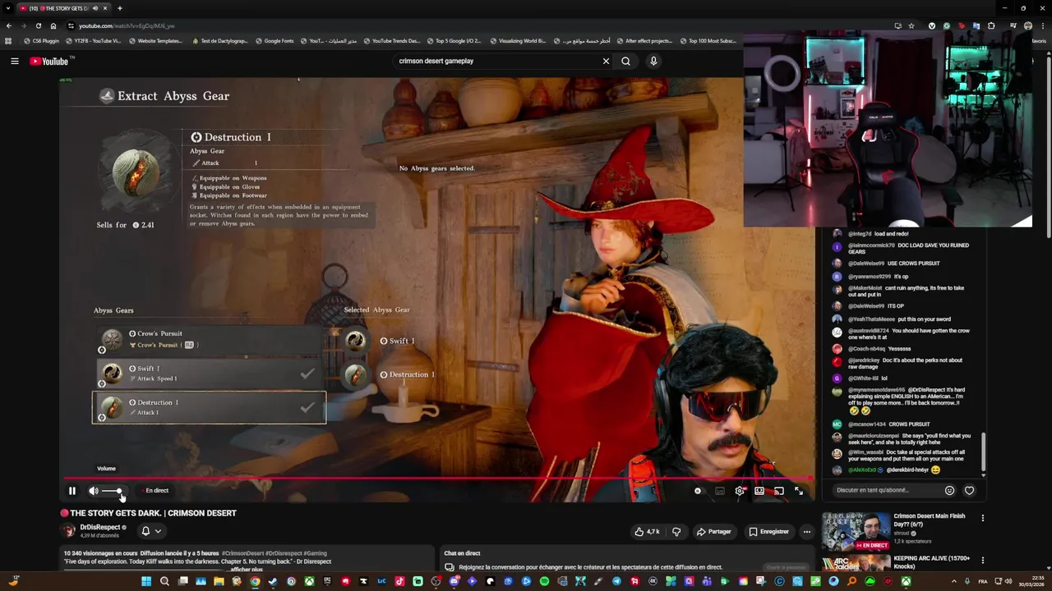Open 'Top 100 Most Subsc...' bookmark
The width and height of the screenshot is (1052, 591).
click(708, 40)
